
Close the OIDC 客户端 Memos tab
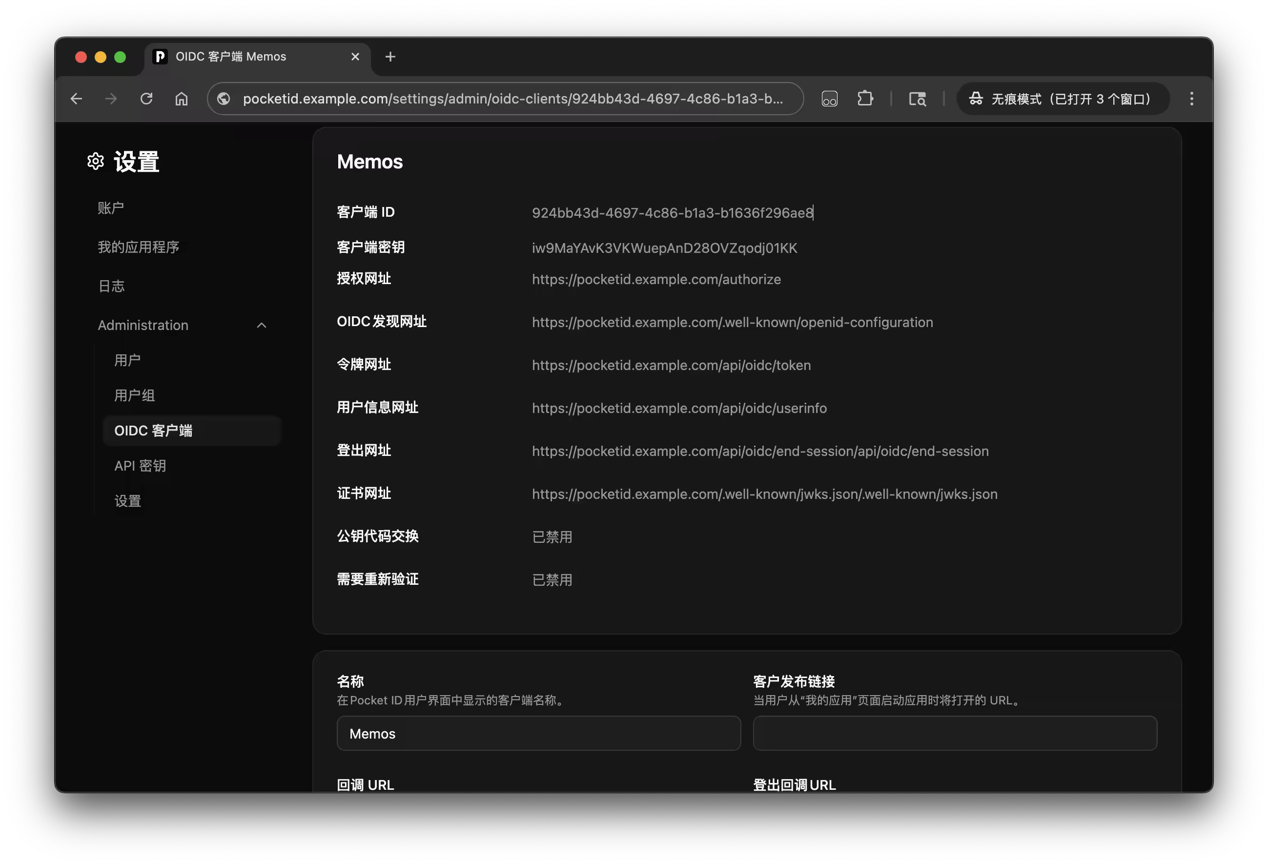tap(355, 57)
